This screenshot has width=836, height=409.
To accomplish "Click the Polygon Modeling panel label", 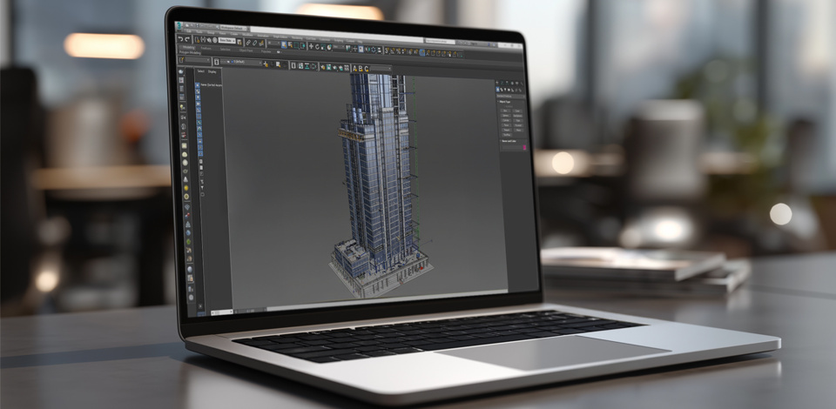I will click(x=190, y=53).
